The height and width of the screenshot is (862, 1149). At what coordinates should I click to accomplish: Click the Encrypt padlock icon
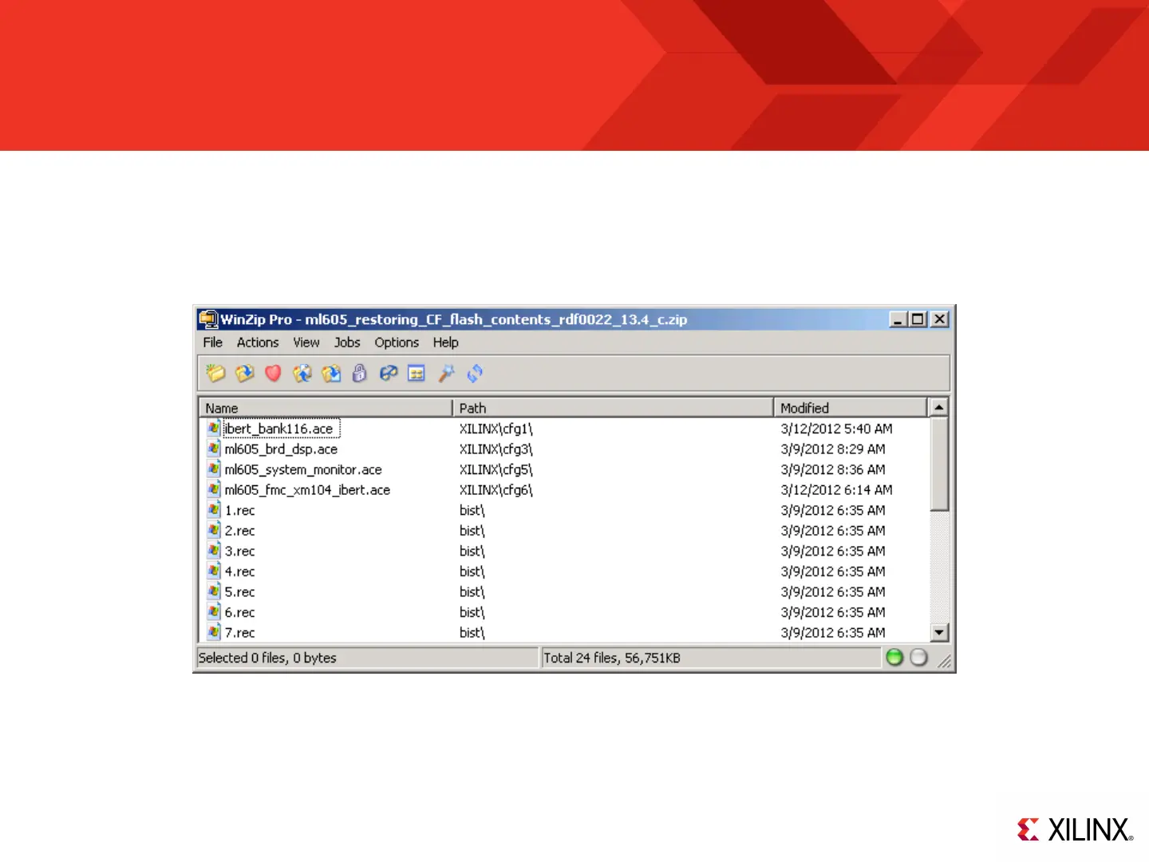pos(360,373)
